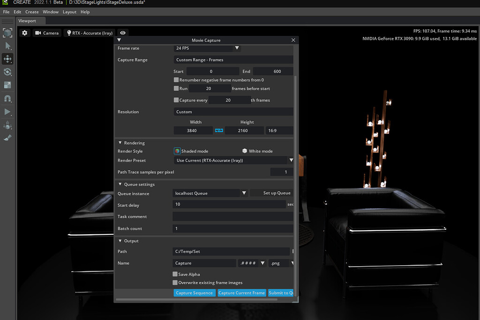
Task: Check Overwrite existing frame images
Action: 175,283
